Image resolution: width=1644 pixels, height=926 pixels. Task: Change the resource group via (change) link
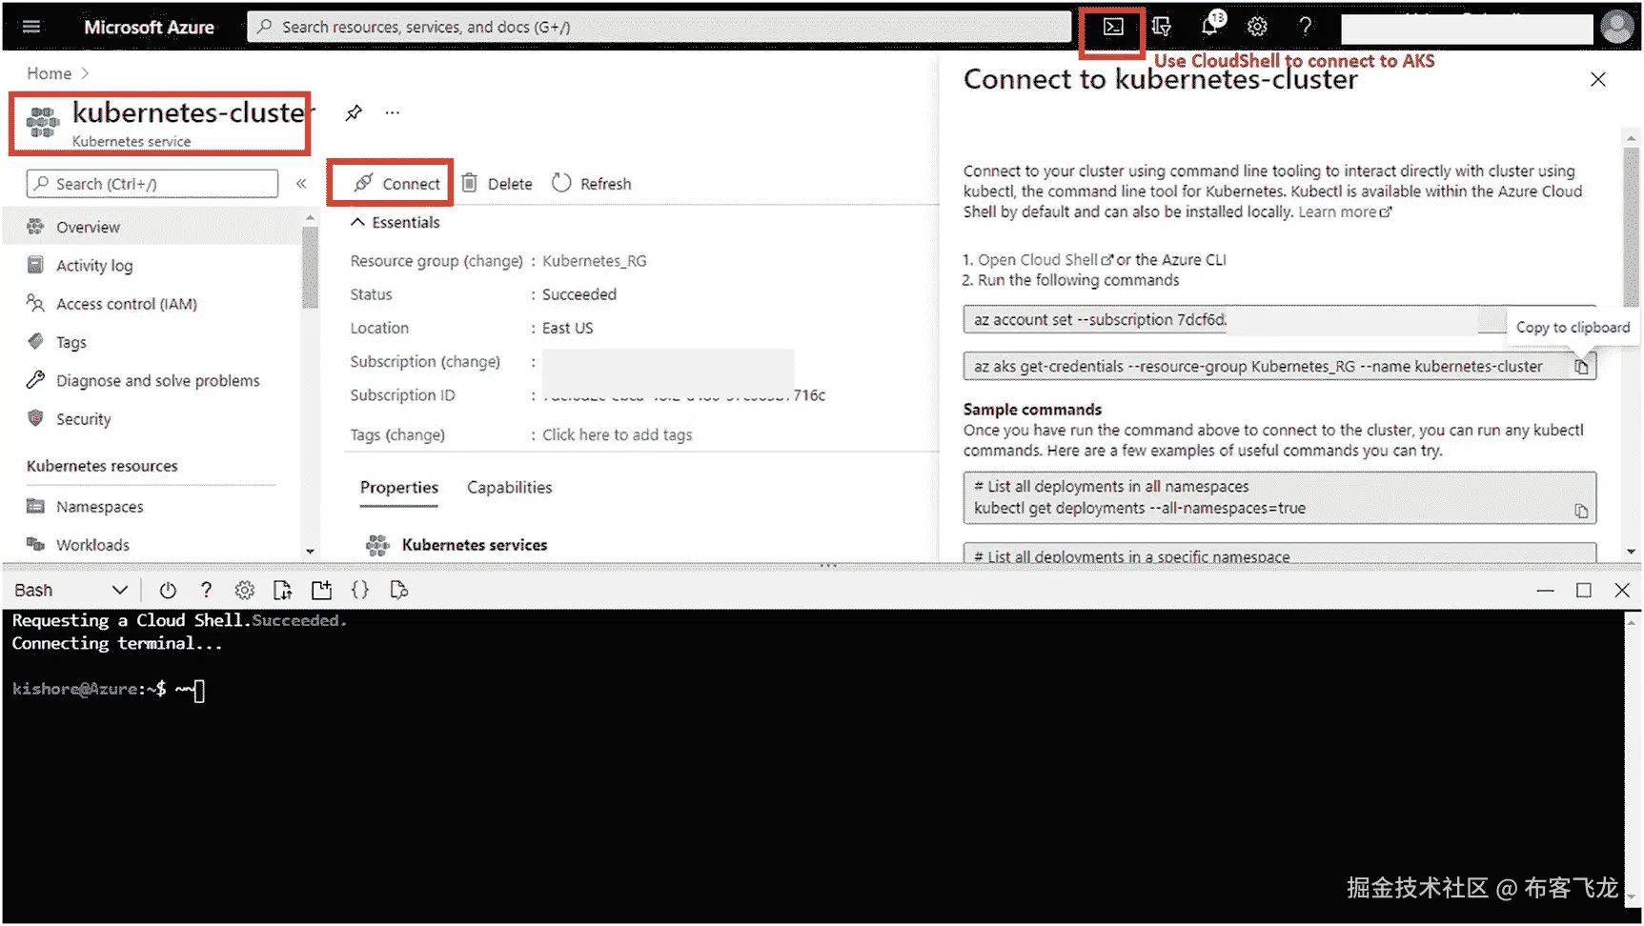(494, 261)
